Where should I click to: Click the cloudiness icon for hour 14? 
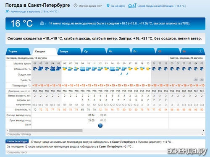pos(112,69)
